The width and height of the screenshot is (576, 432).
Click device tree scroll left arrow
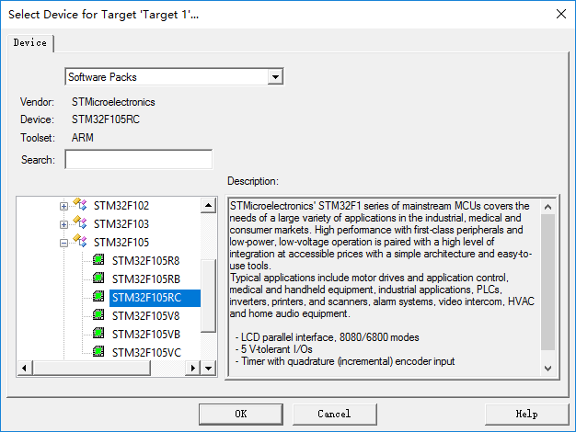pos(25,368)
